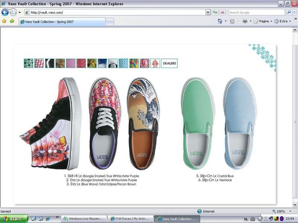Expand the zoom level dropdown arrow

point(290,211)
